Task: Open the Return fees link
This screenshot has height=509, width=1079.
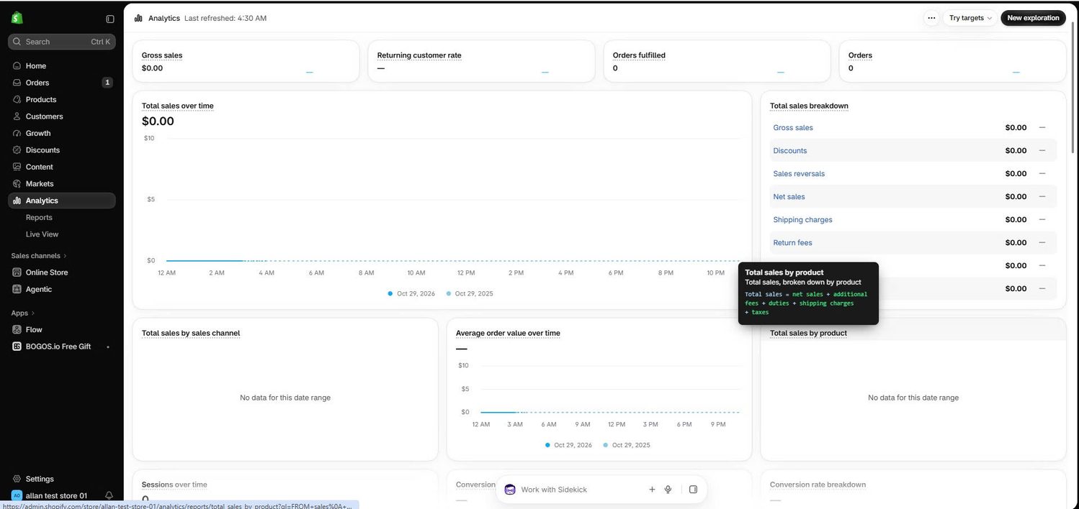Action: (x=792, y=243)
